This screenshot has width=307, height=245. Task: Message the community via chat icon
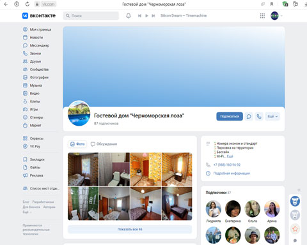coord(249,117)
